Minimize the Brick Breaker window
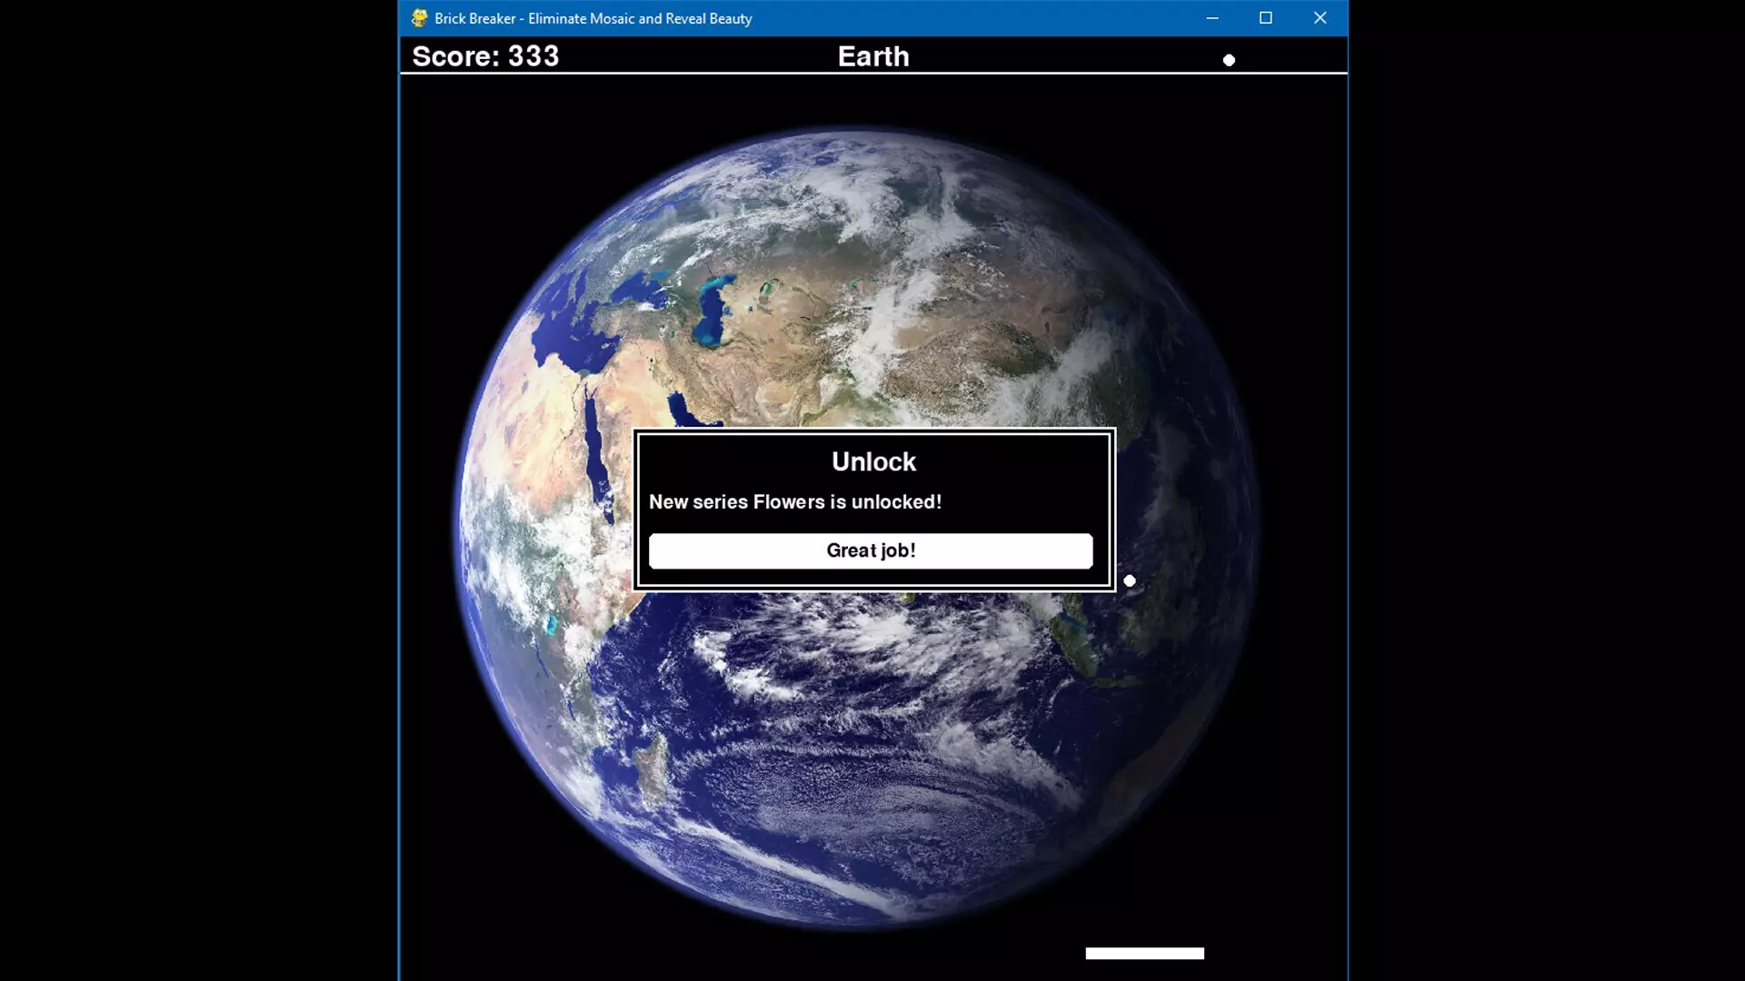This screenshot has width=1745, height=981. (1212, 18)
